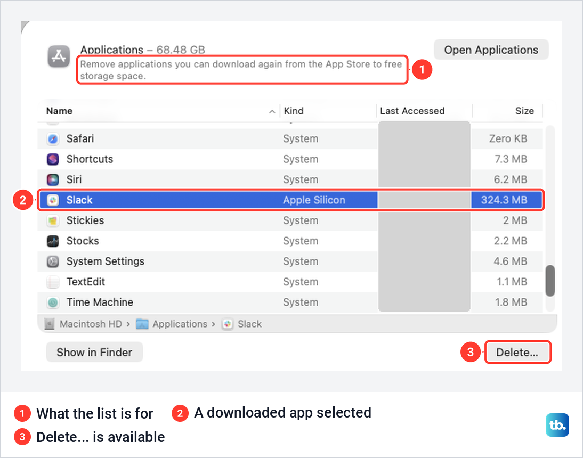Screen dimensions: 583x458
Task: Select the Safari row name
Action: pos(80,139)
